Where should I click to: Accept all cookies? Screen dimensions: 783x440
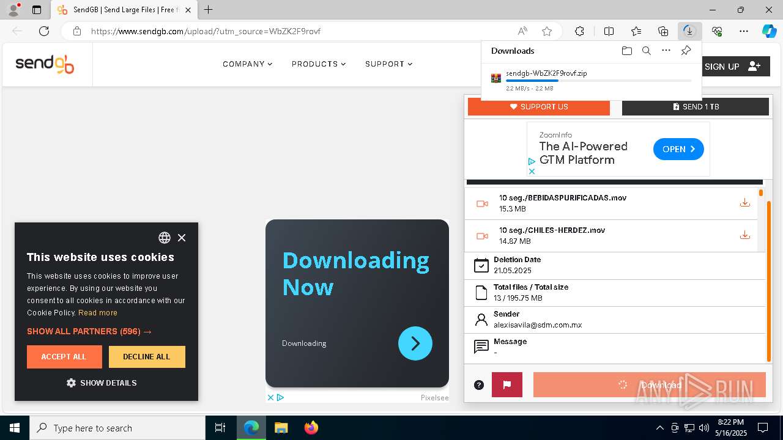pyautogui.click(x=64, y=357)
